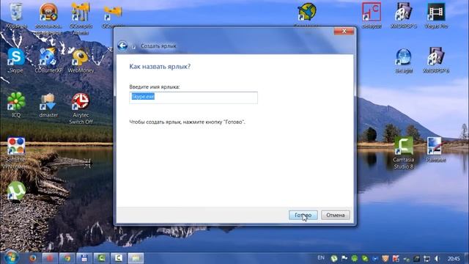Open Chrome from the taskbar
Image resolution: width=469 pixels, height=264 pixels.
pos(67,258)
